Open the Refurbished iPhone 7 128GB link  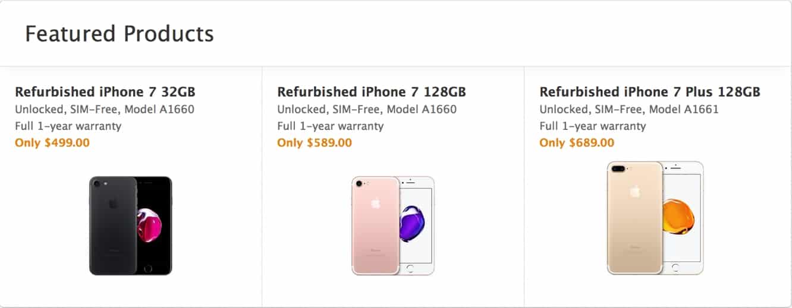(372, 92)
